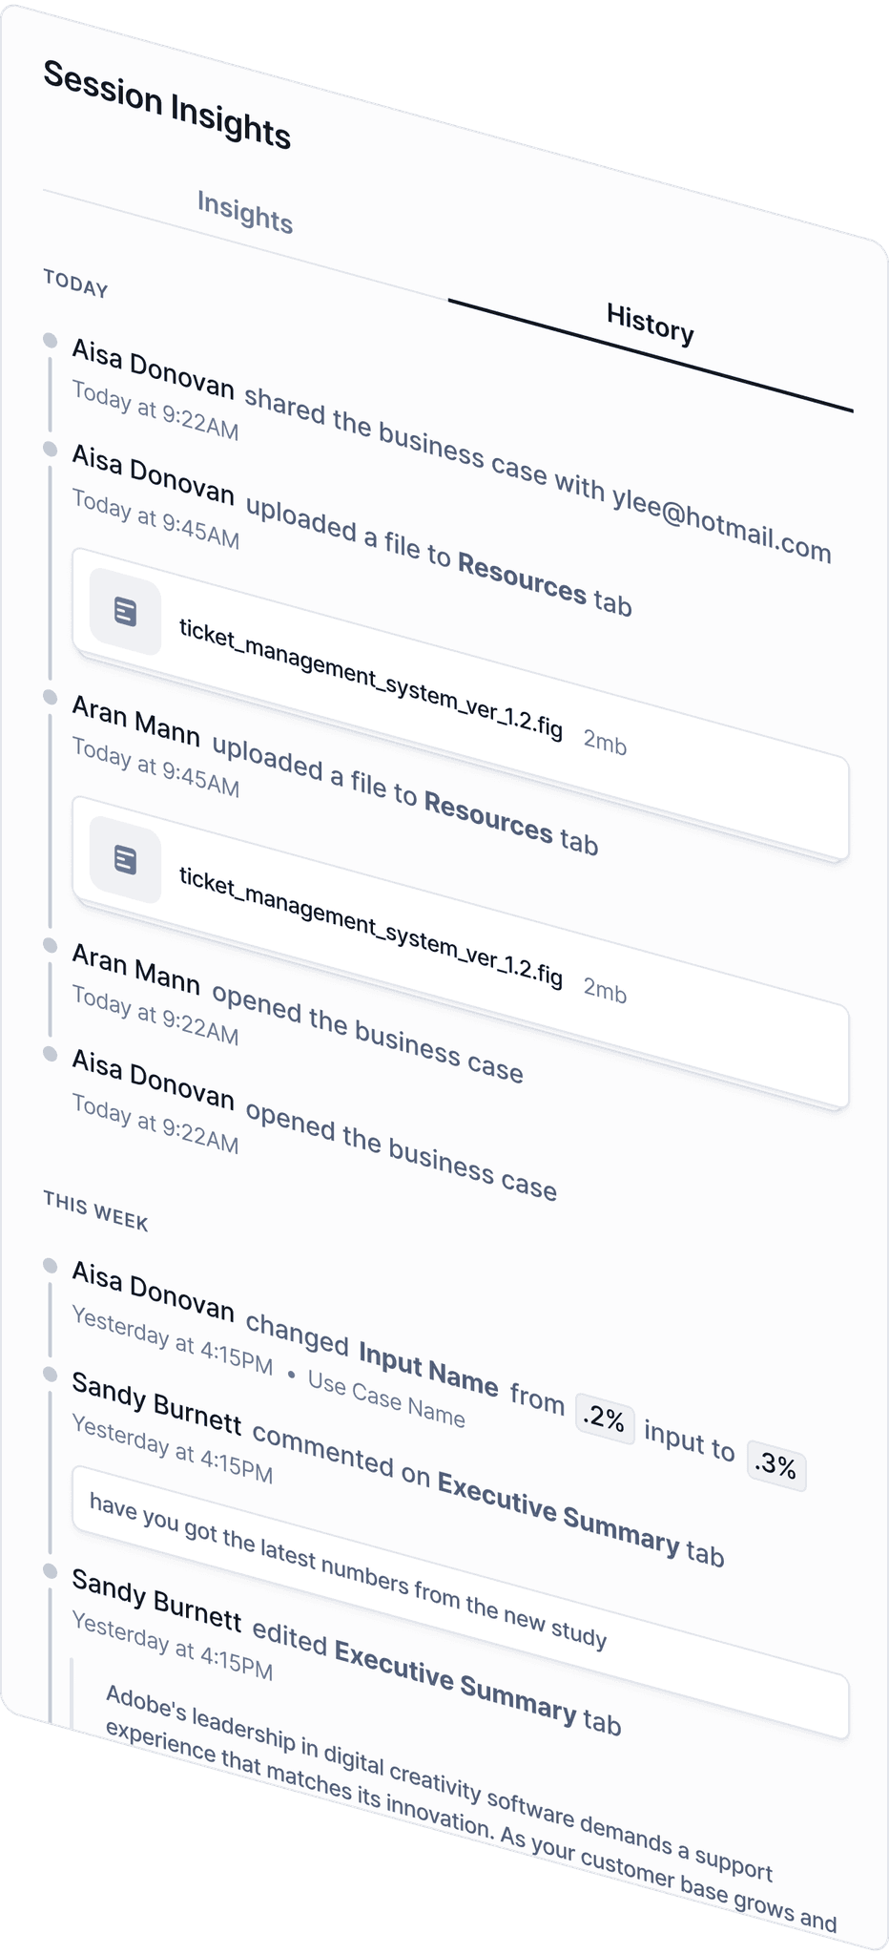The width and height of the screenshot is (889, 1955).
Task: Click Today at 9:22AM under shared entry
Action: tap(155, 410)
